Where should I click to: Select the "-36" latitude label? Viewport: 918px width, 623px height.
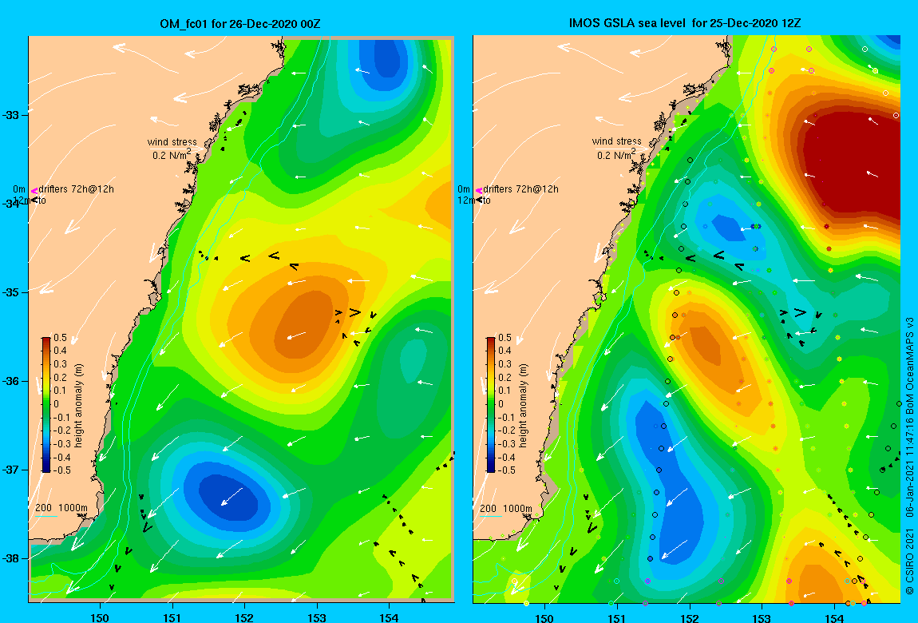pos(12,381)
